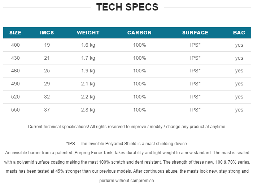The width and height of the screenshot is (253, 185).
Task: Select the 550 size cell
Action: [x=16, y=110]
